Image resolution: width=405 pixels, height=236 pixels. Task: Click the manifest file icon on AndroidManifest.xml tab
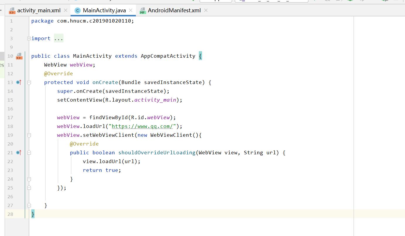coord(143,11)
